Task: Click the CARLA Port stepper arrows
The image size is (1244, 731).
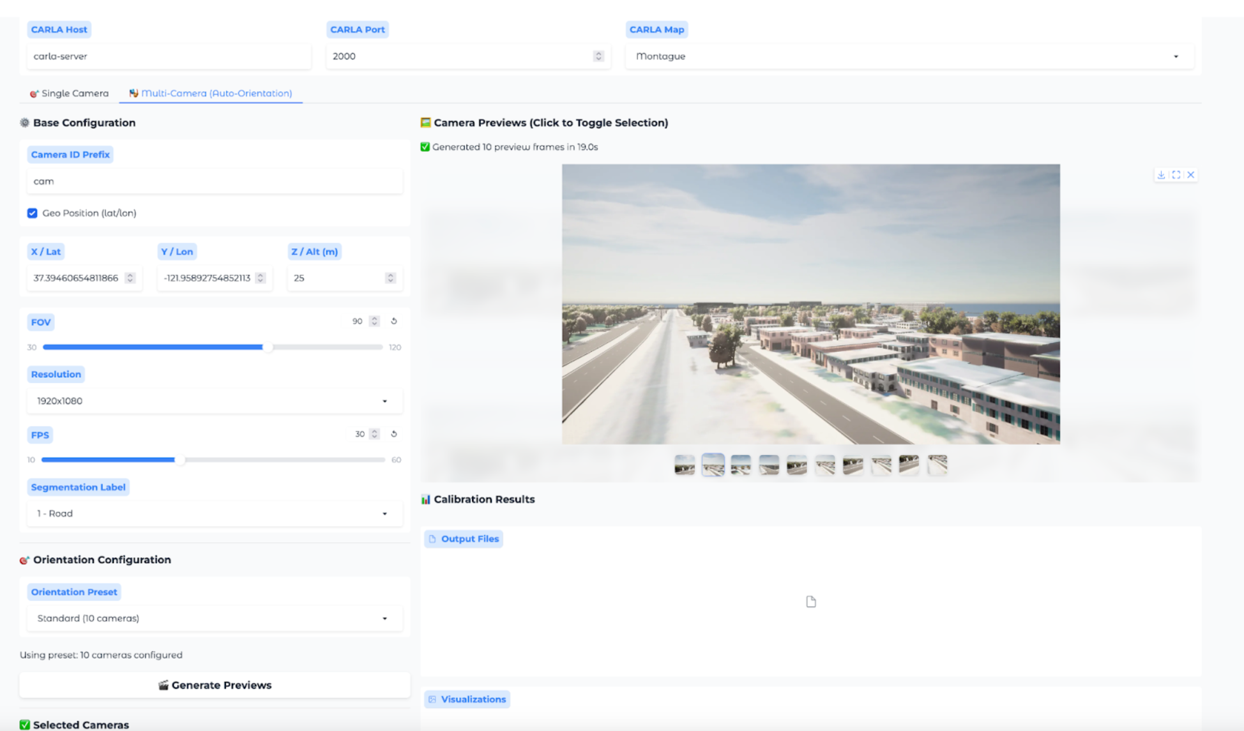Action: pyautogui.click(x=598, y=56)
